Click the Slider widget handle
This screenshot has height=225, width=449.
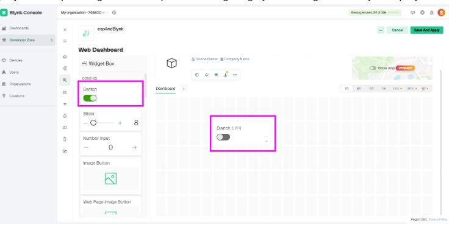(x=93, y=123)
